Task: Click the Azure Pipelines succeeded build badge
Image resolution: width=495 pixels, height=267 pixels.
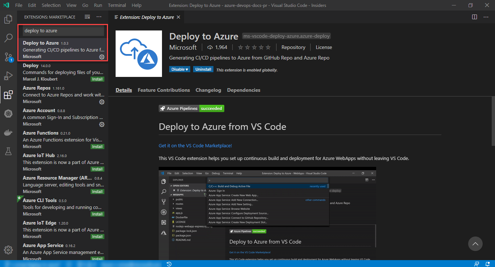Action: coord(191,108)
